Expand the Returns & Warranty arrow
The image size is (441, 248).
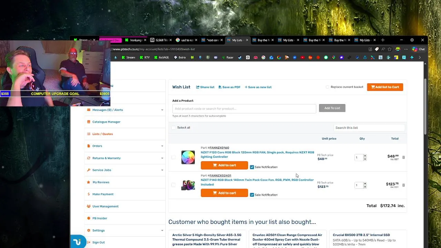pyautogui.click(x=162, y=158)
